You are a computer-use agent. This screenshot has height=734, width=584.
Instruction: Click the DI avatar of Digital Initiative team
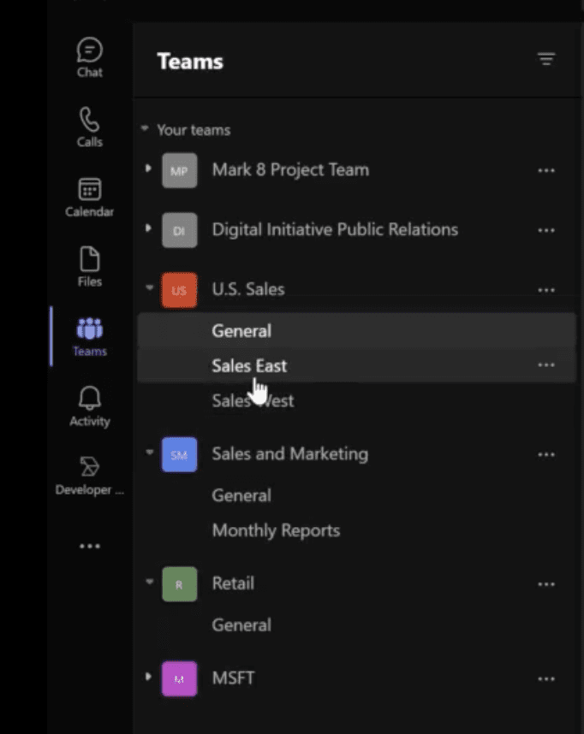tap(180, 230)
